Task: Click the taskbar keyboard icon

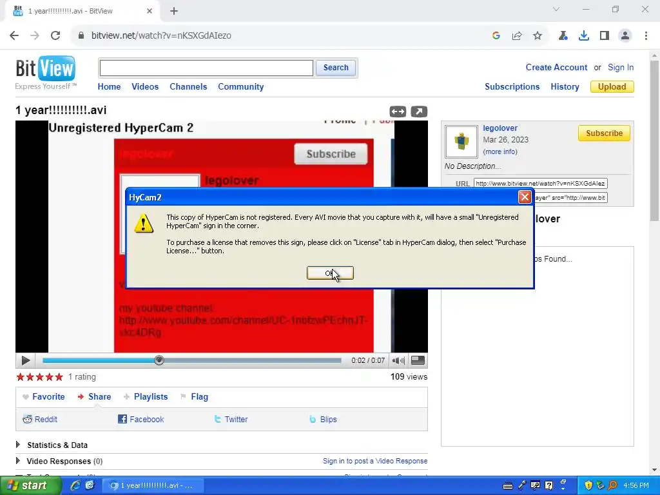Action: [x=508, y=486]
